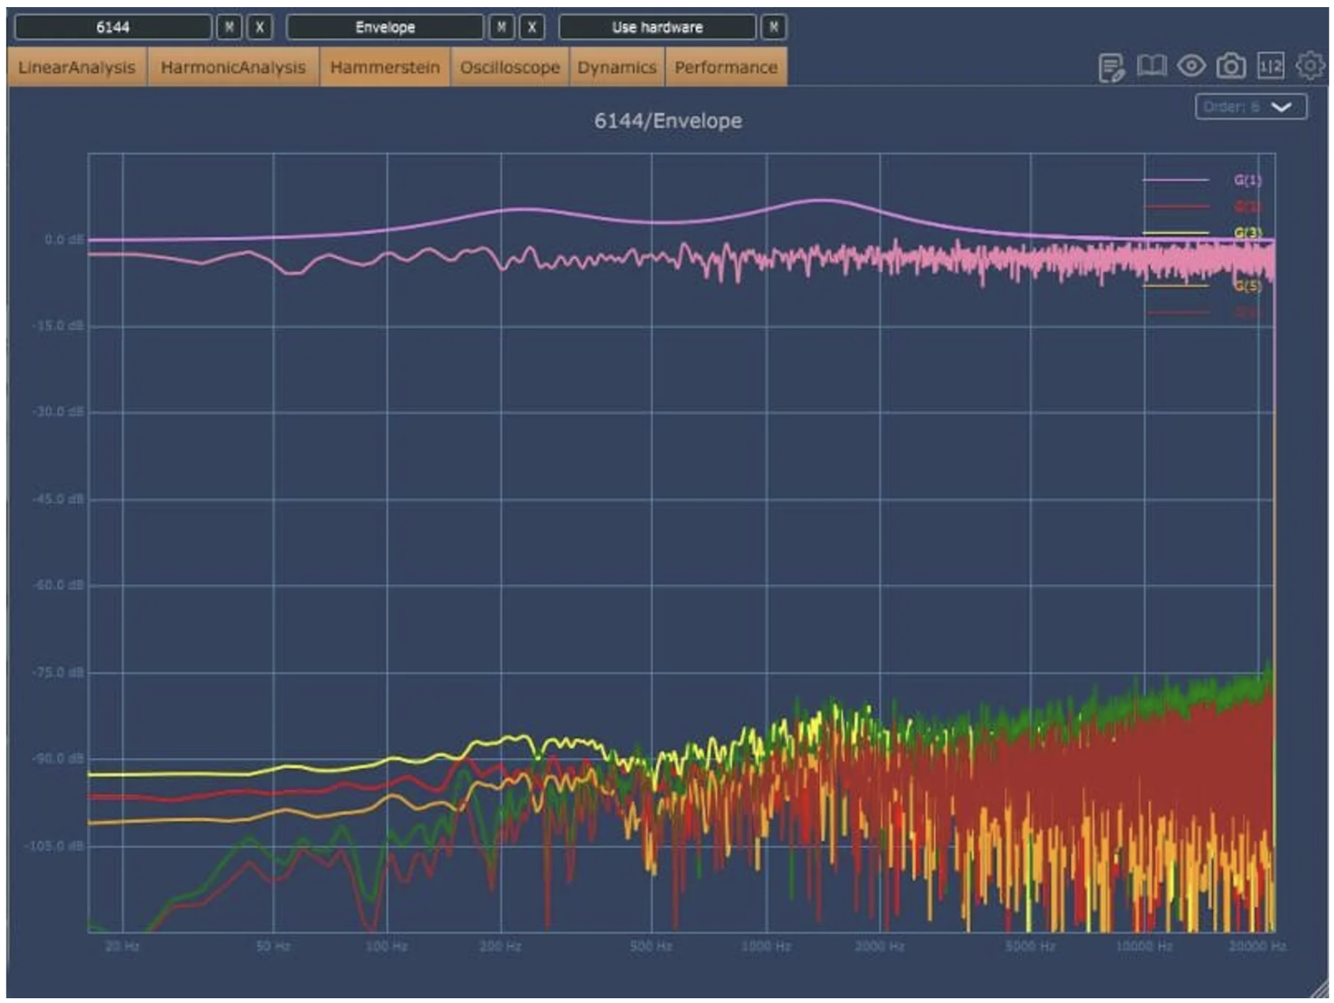Image resolution: width=1334 pixels, height=1003 pixels.
Task: Click the M button beside the Envelope field
Action: coord(502,27)
